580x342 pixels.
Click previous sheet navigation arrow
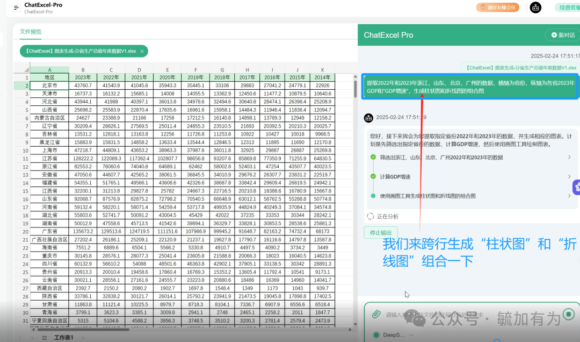(x=20, y=338)
